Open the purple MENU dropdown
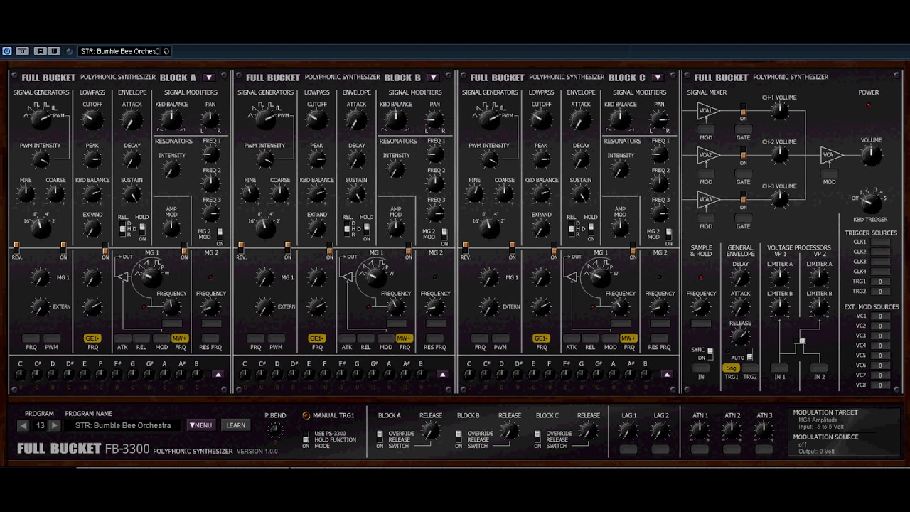This screenshot has width=910, height=512. coord(200,425)
